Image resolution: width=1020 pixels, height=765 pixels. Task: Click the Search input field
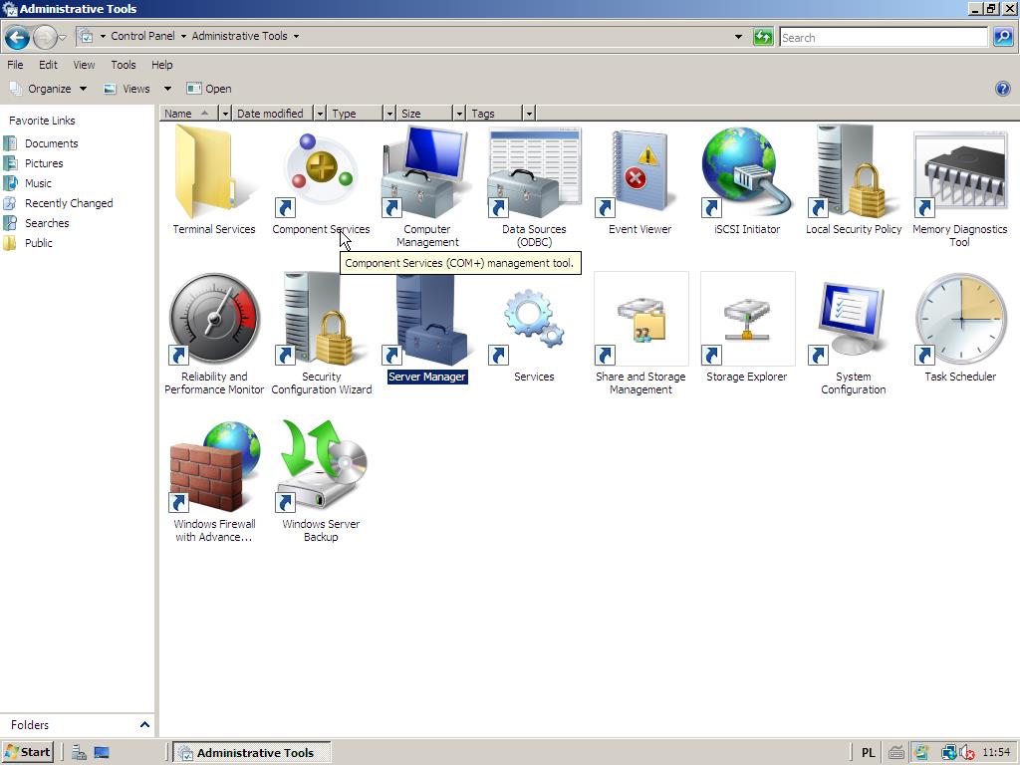[x=884, y=37]
